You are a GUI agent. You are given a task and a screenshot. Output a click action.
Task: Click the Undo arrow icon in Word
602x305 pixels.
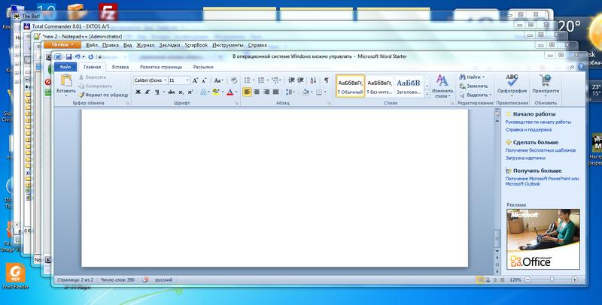click(78, 56)
